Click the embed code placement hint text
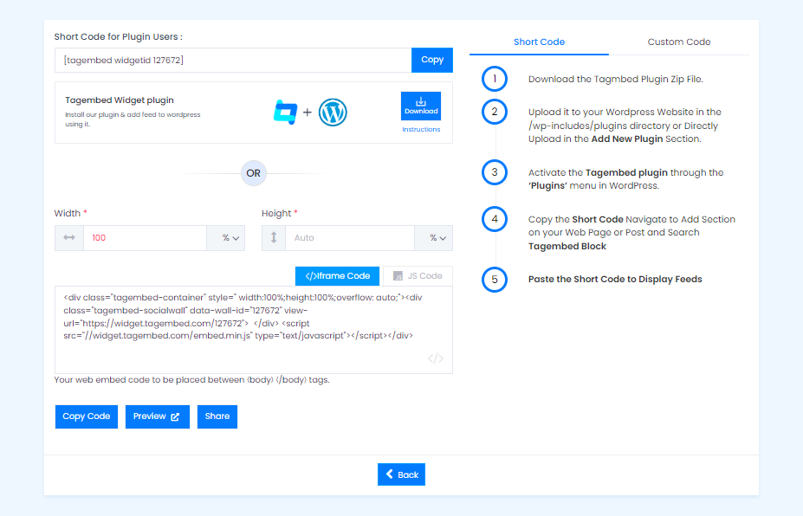Image resolution: width=803 pixels, height=516 pixels. pyautogui.click(x=192, y=380)
